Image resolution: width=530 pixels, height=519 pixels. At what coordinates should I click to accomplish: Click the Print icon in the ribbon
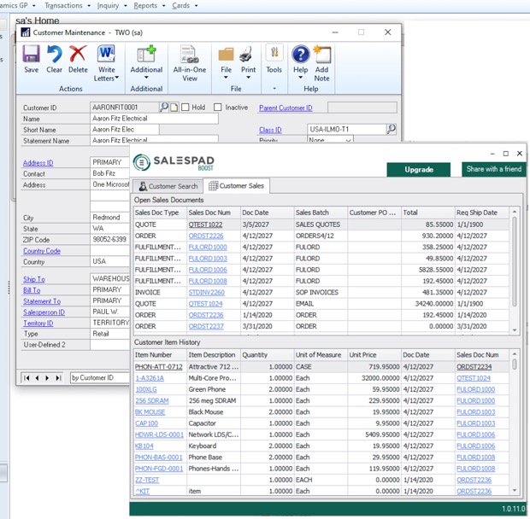point(247,55)
